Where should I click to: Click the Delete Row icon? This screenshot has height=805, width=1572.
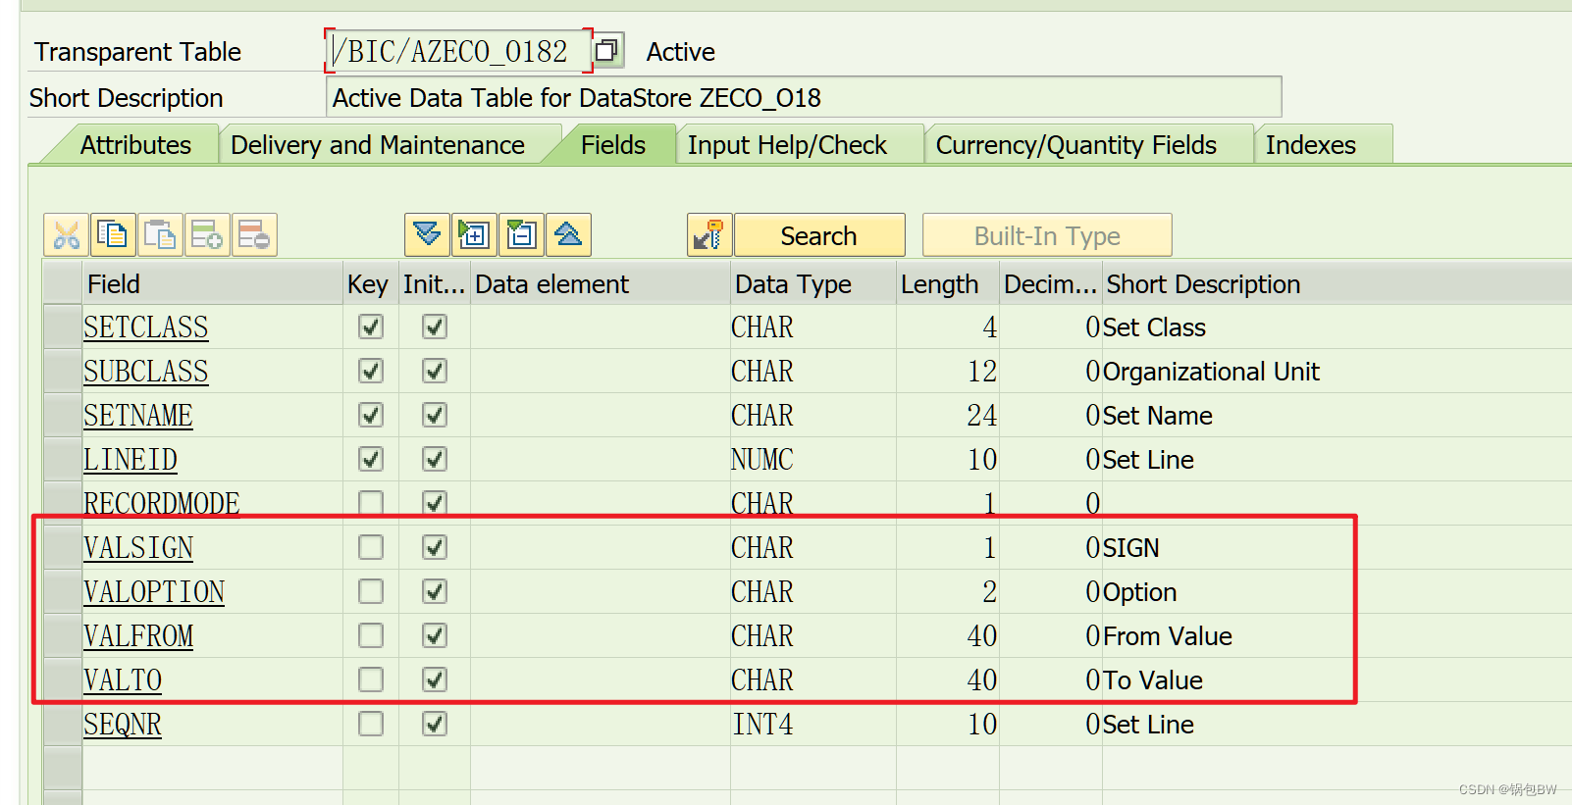pos(254,235)
